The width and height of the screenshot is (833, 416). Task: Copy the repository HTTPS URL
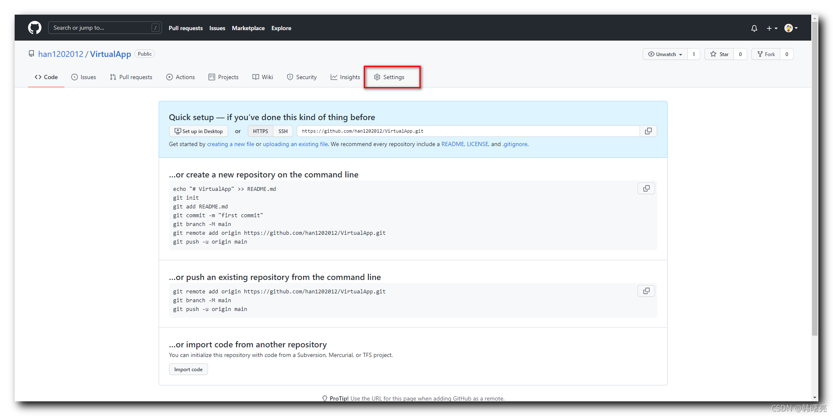tap(648, 131)
